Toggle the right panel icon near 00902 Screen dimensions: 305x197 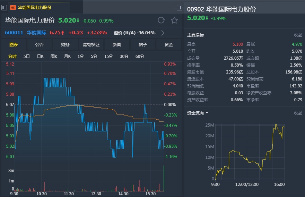coord(179,8)
